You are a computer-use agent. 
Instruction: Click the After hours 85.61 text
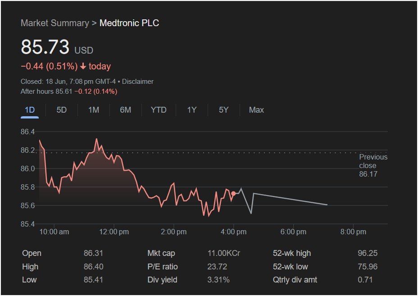tap(46, 91)
